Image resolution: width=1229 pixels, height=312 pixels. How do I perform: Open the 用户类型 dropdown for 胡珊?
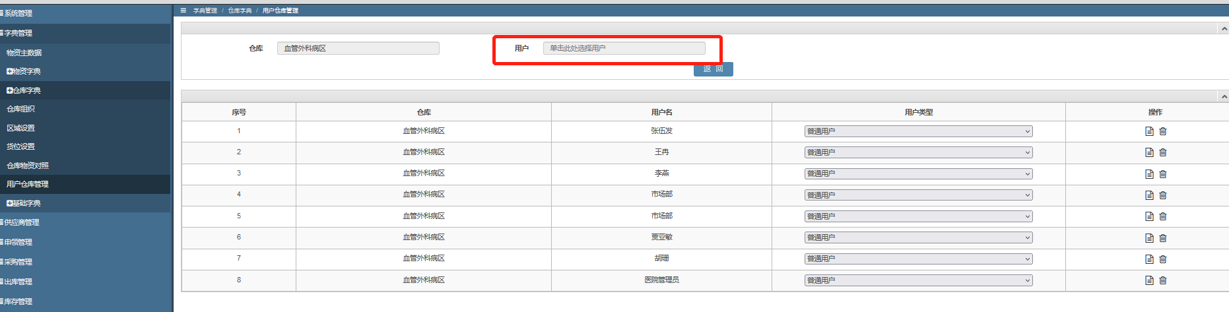[x=918, y=259]
